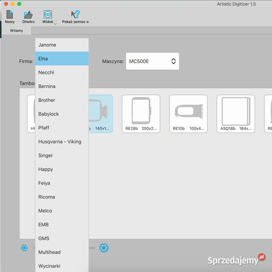Expand the Widok dropdown chevron
Viewport: 272px width, 272px height.
coord(55,24)
